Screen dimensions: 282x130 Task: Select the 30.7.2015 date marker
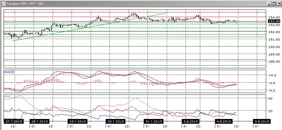coord(116,121)
